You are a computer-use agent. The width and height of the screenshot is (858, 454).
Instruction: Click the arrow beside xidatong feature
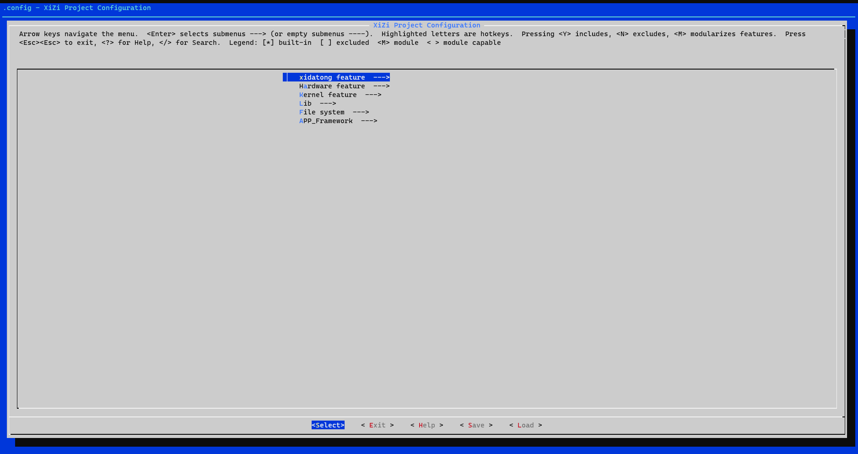pos(381,77)
